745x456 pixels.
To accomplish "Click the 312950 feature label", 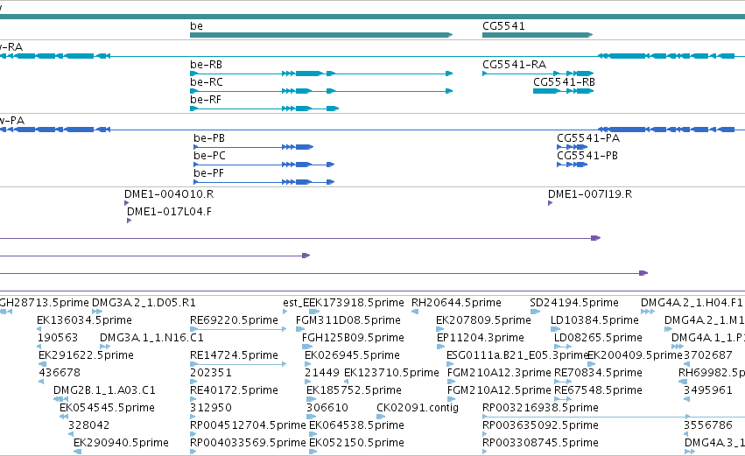I will point(211,409).
